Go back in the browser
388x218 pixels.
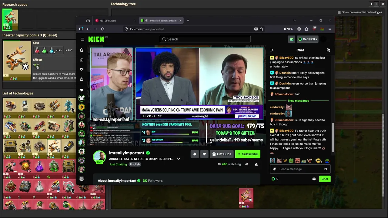(x=88, y=29)
